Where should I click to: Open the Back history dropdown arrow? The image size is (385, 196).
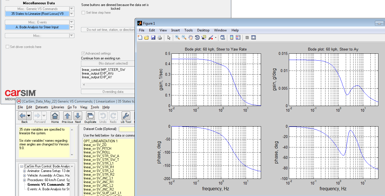click(x=29, y=116)
